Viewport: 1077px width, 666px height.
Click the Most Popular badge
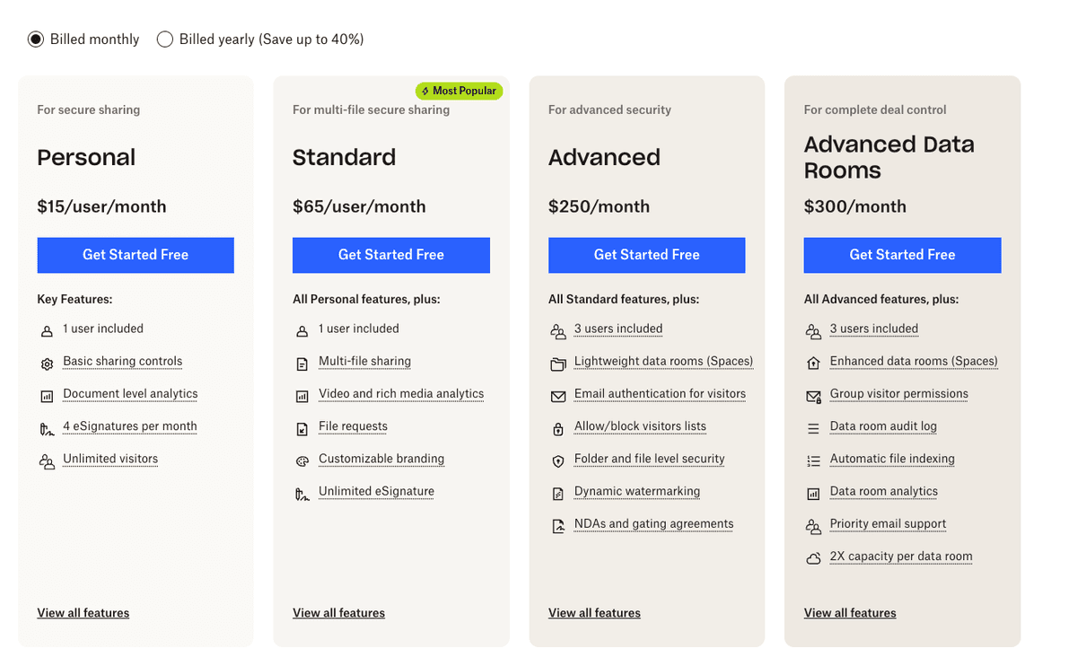(459, 91)
